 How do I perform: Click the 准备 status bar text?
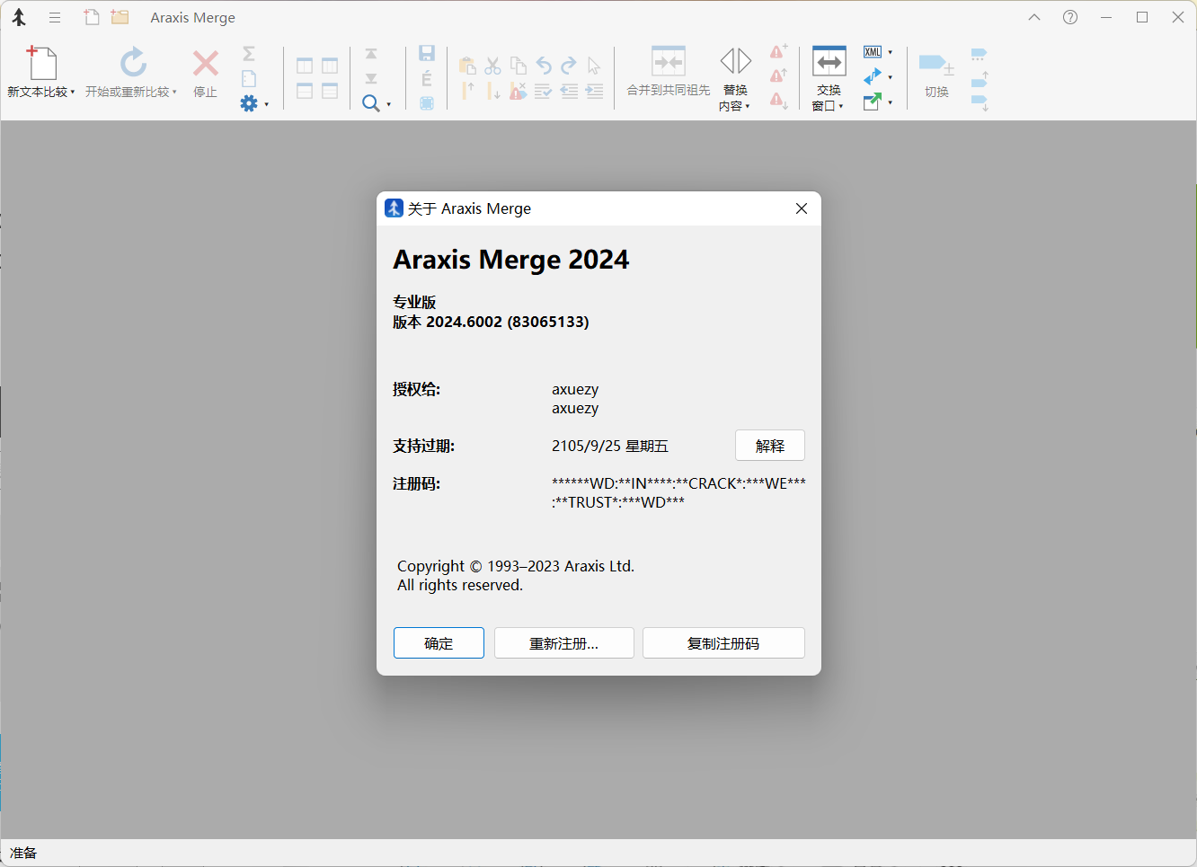pos(23,853)
